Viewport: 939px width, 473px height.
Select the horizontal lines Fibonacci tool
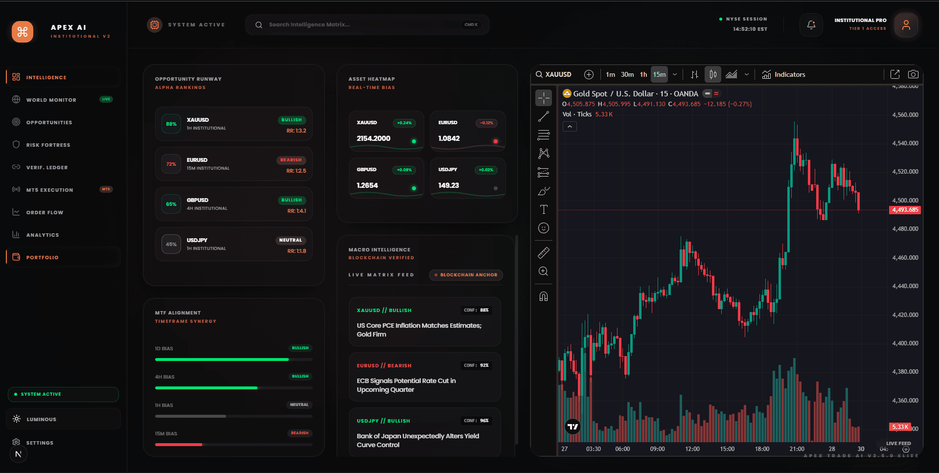tap(544, 135)
